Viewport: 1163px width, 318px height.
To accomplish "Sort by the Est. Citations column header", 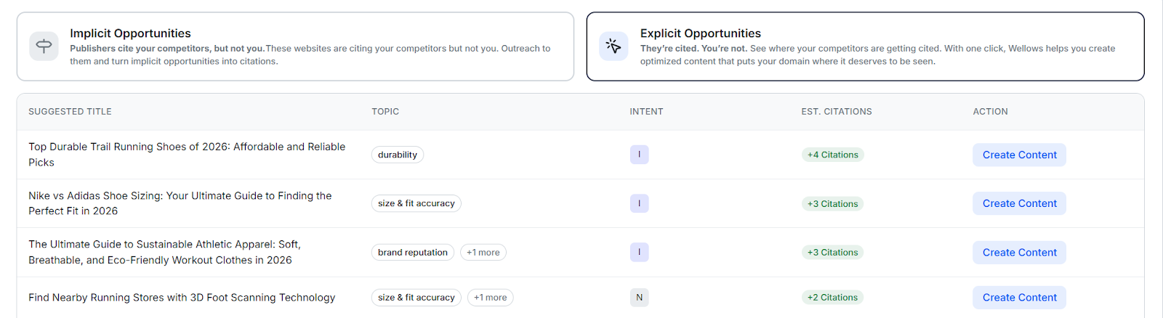I will [x=836, y=111].
